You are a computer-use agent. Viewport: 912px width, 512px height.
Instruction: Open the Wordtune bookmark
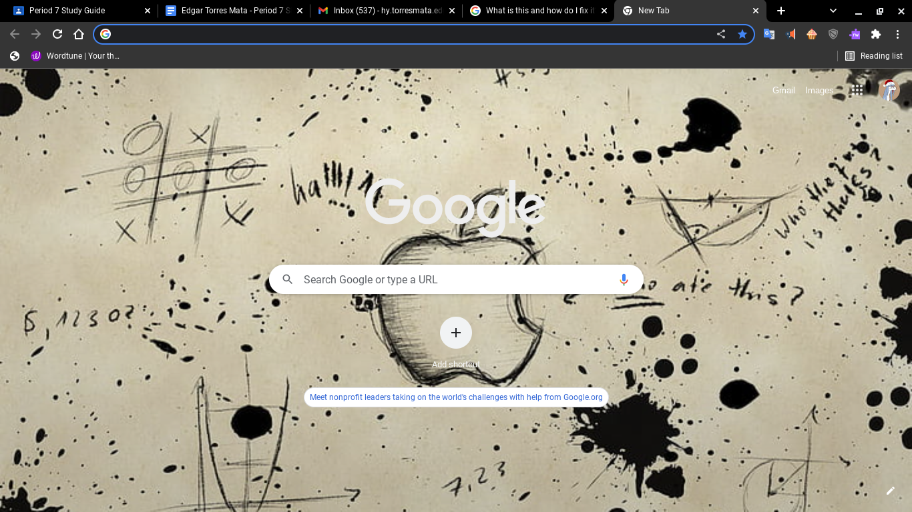(75, 56)
